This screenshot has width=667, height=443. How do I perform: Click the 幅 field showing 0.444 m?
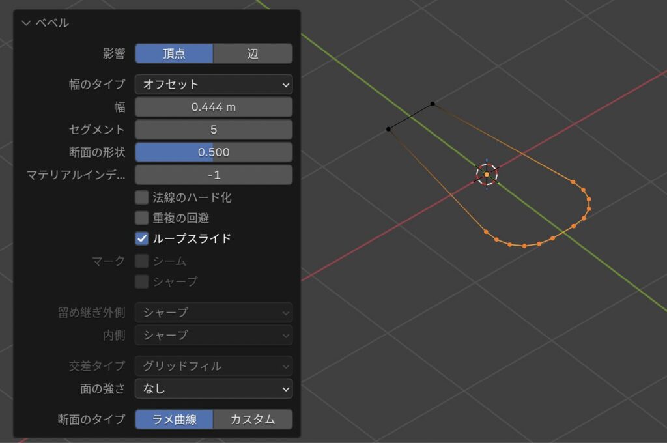point(213,107)
